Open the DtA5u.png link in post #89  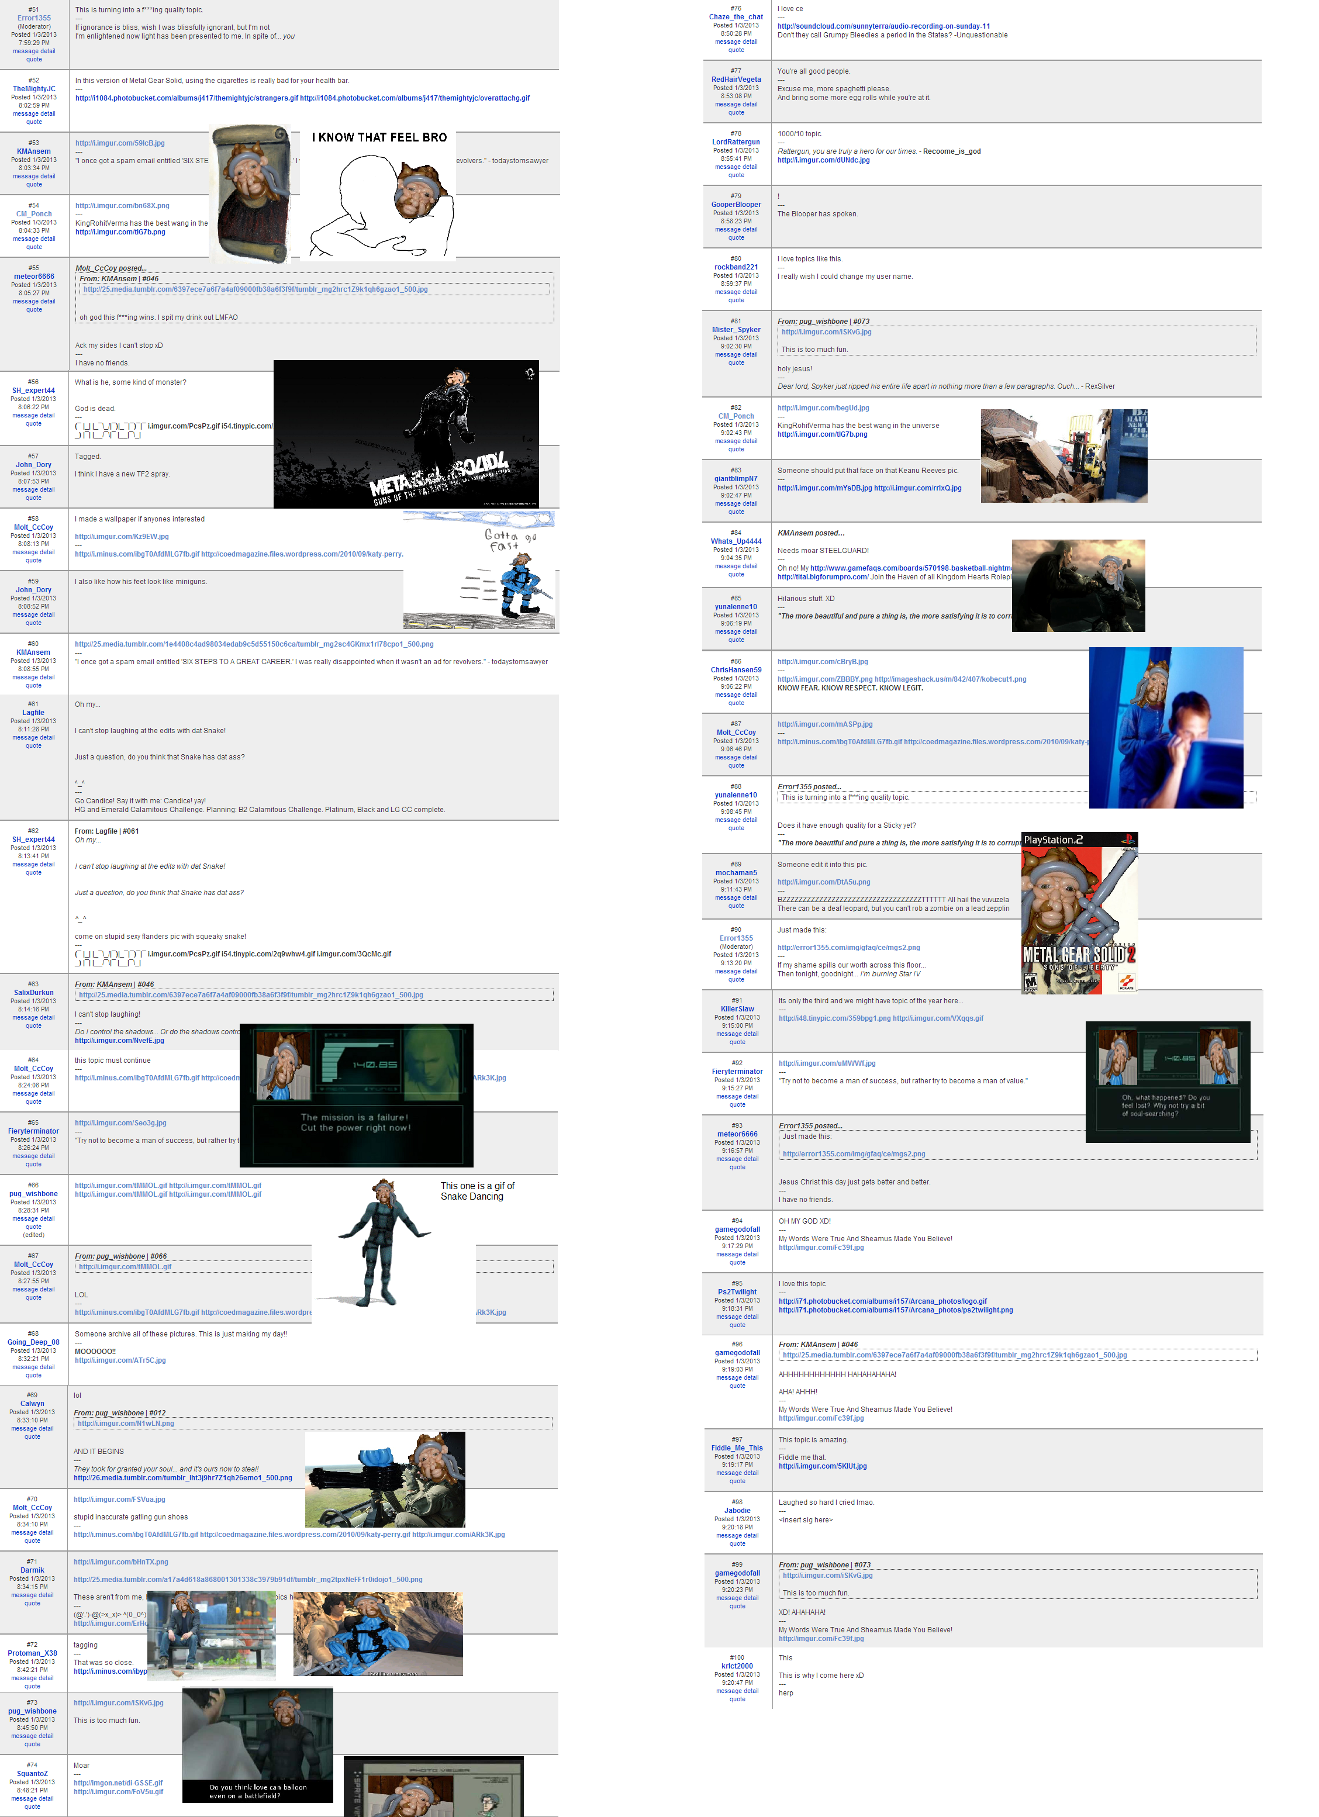(824, 882)
